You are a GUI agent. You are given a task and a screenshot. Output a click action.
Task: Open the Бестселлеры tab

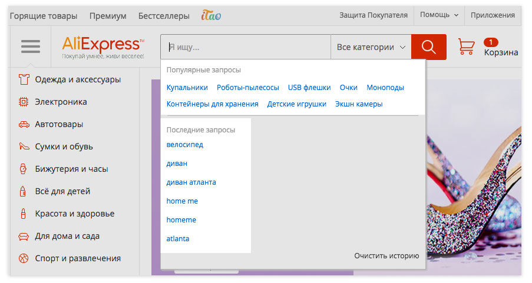[164, 16]
